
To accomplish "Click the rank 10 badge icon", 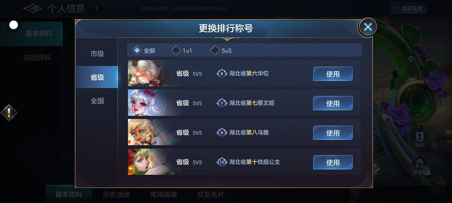I will click(x=222, y=162).
